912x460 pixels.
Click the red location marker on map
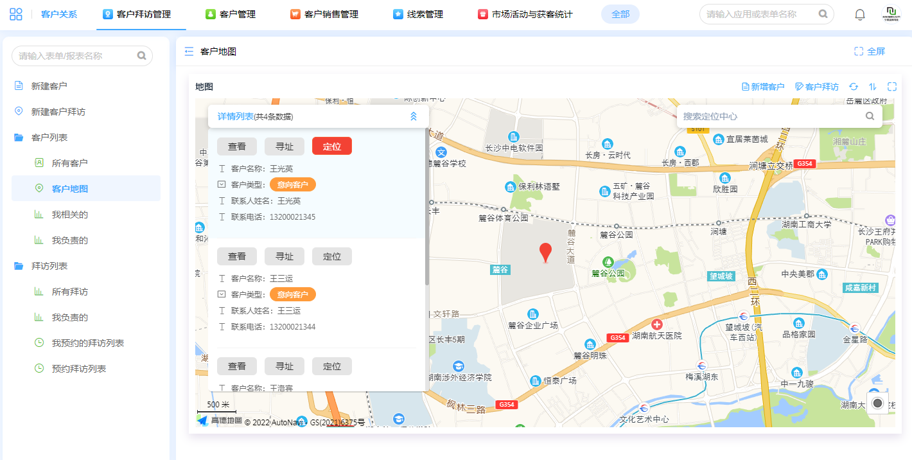point(545,252)
